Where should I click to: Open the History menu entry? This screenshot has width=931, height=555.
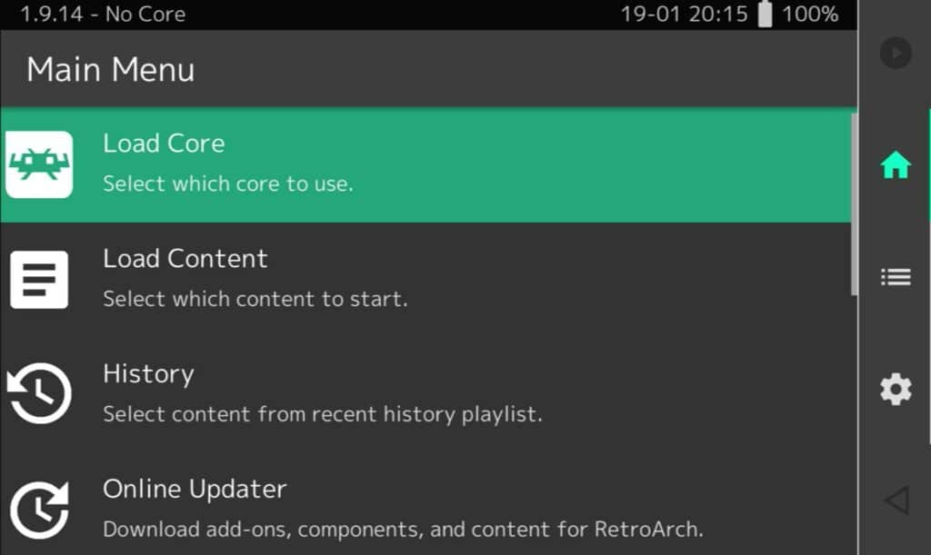tap(425, 394)
